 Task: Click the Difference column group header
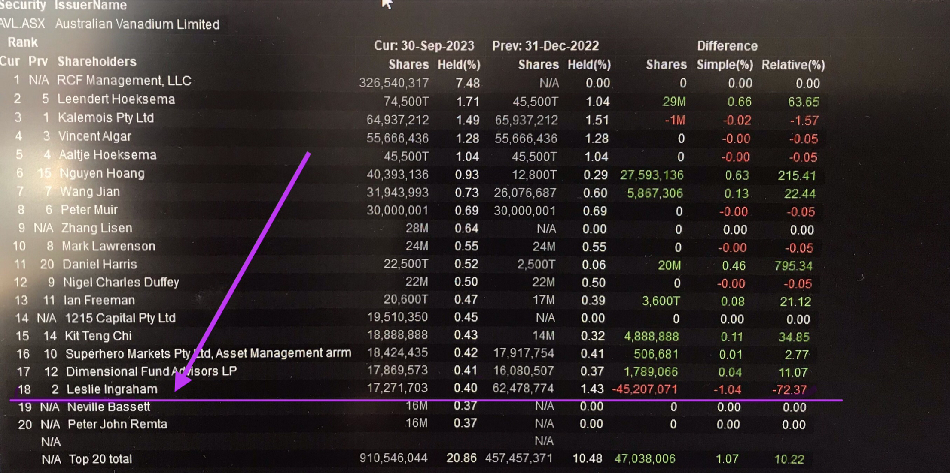pyautogui.click(x=727, y=46)
